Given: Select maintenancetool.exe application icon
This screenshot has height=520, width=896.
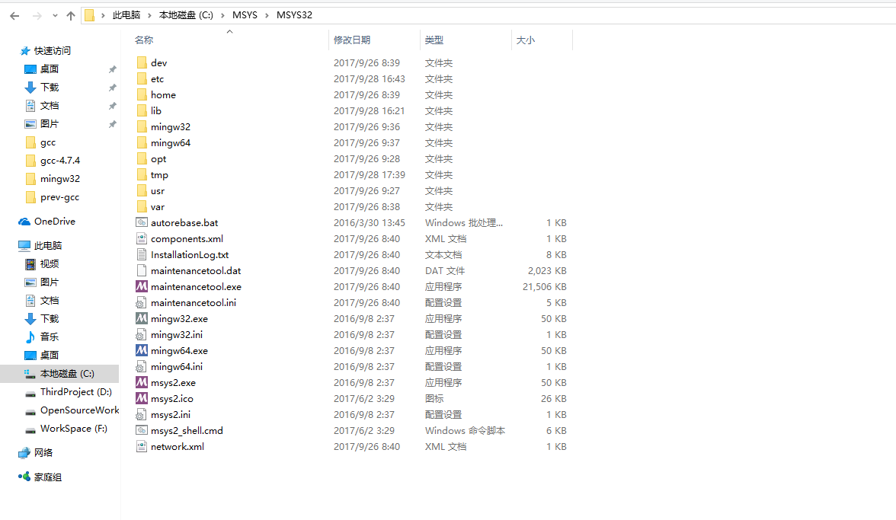Looking at the screenshot, I should tap(142, 286).
